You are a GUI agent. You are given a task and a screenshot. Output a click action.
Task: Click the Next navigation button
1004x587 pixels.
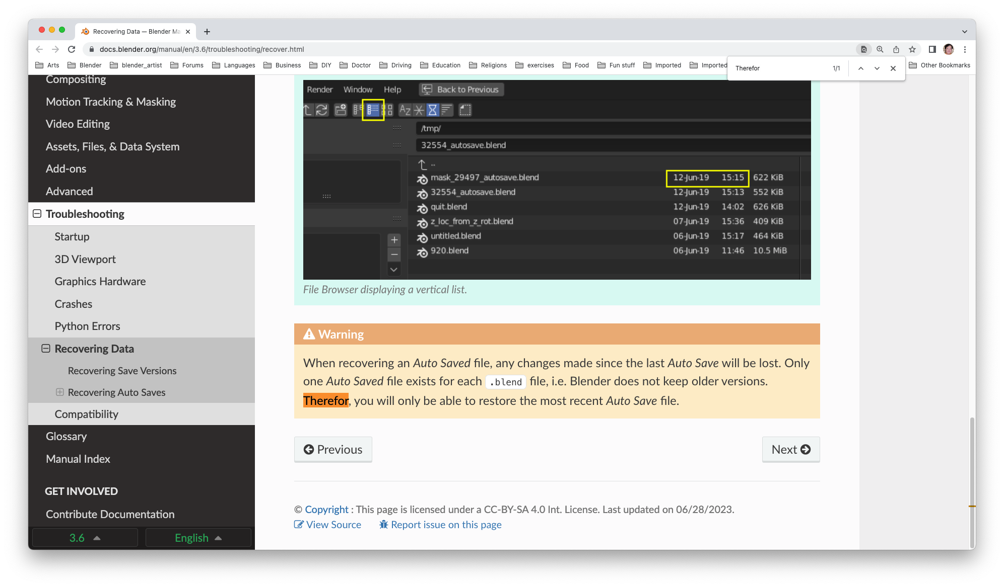click(790, 449)
